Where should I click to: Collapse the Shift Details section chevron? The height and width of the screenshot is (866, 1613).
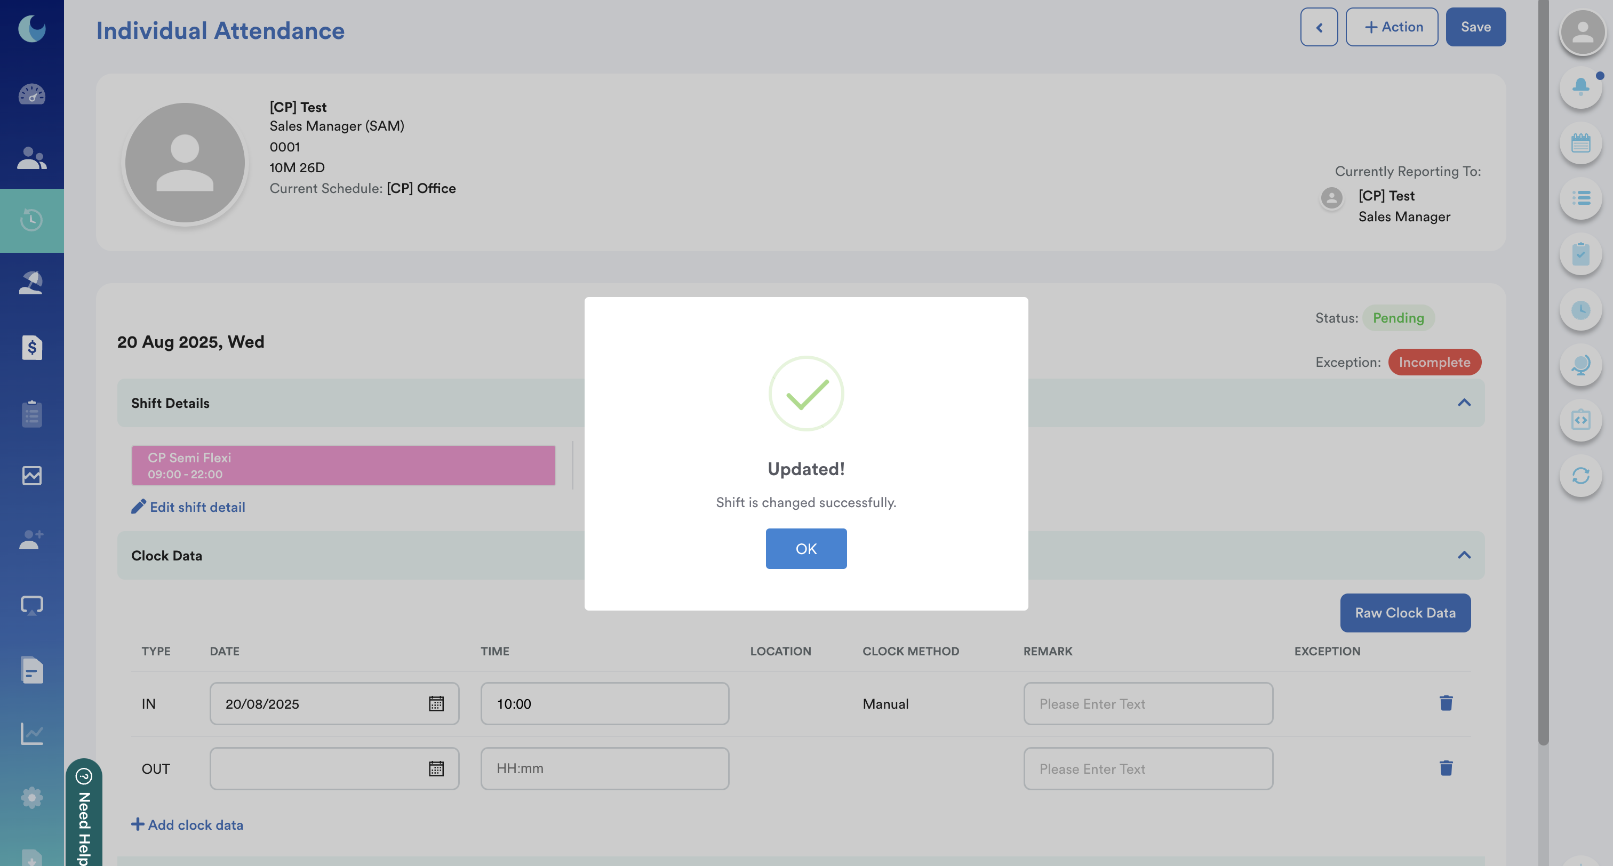click(1463, 403)
